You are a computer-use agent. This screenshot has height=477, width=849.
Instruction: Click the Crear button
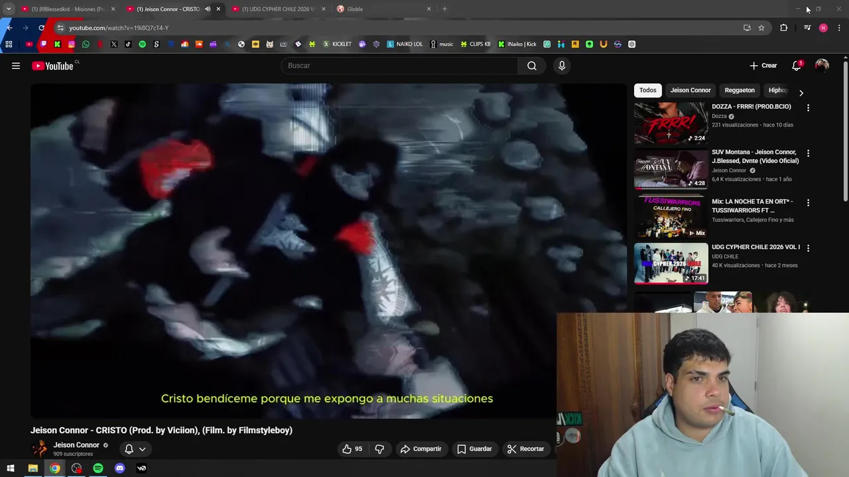(763, 66)
